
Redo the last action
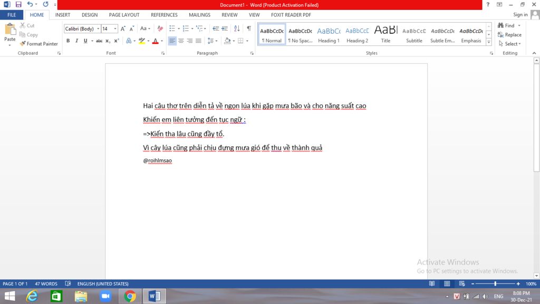pos(45,4)
